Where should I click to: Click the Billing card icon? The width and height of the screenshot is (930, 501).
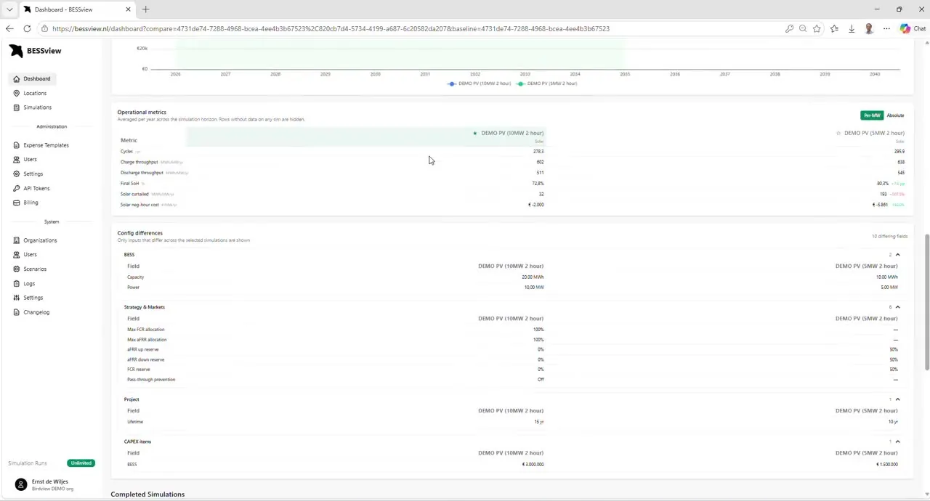17,203
